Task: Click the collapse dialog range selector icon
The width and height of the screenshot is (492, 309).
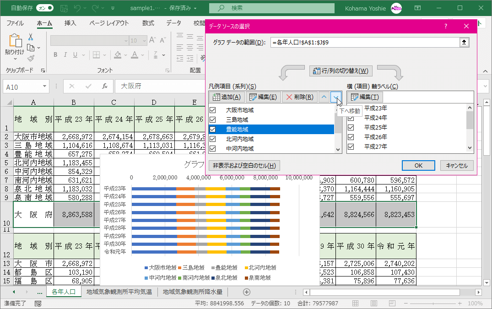Action: pos(464,42)
